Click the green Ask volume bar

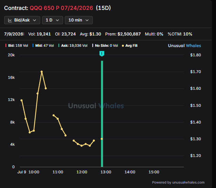click(102, 114)
